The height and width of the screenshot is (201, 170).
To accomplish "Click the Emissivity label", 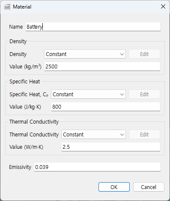I will coord(20,167).
